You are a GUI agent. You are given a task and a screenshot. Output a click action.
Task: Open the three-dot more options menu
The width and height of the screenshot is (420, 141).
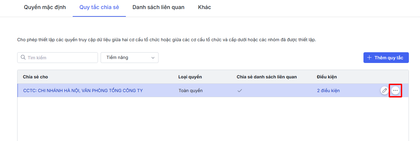tap(395, 90)
